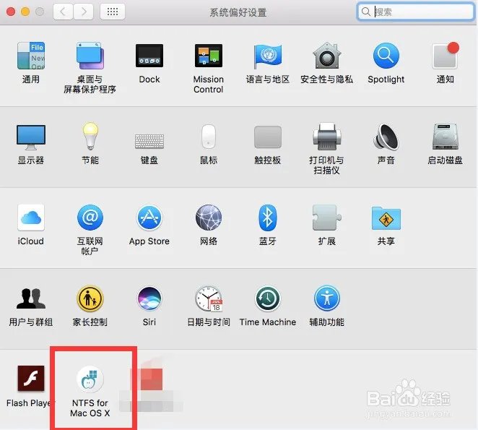Focus the 搜索 search field

[x=415, y=12]
